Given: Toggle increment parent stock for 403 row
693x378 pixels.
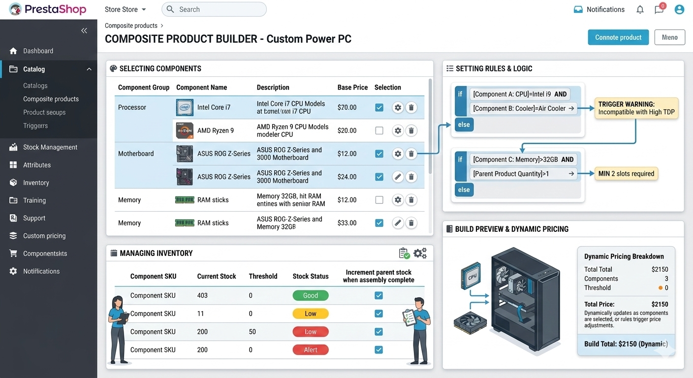Looking at the screenshot, I should [x=378, y=295].
